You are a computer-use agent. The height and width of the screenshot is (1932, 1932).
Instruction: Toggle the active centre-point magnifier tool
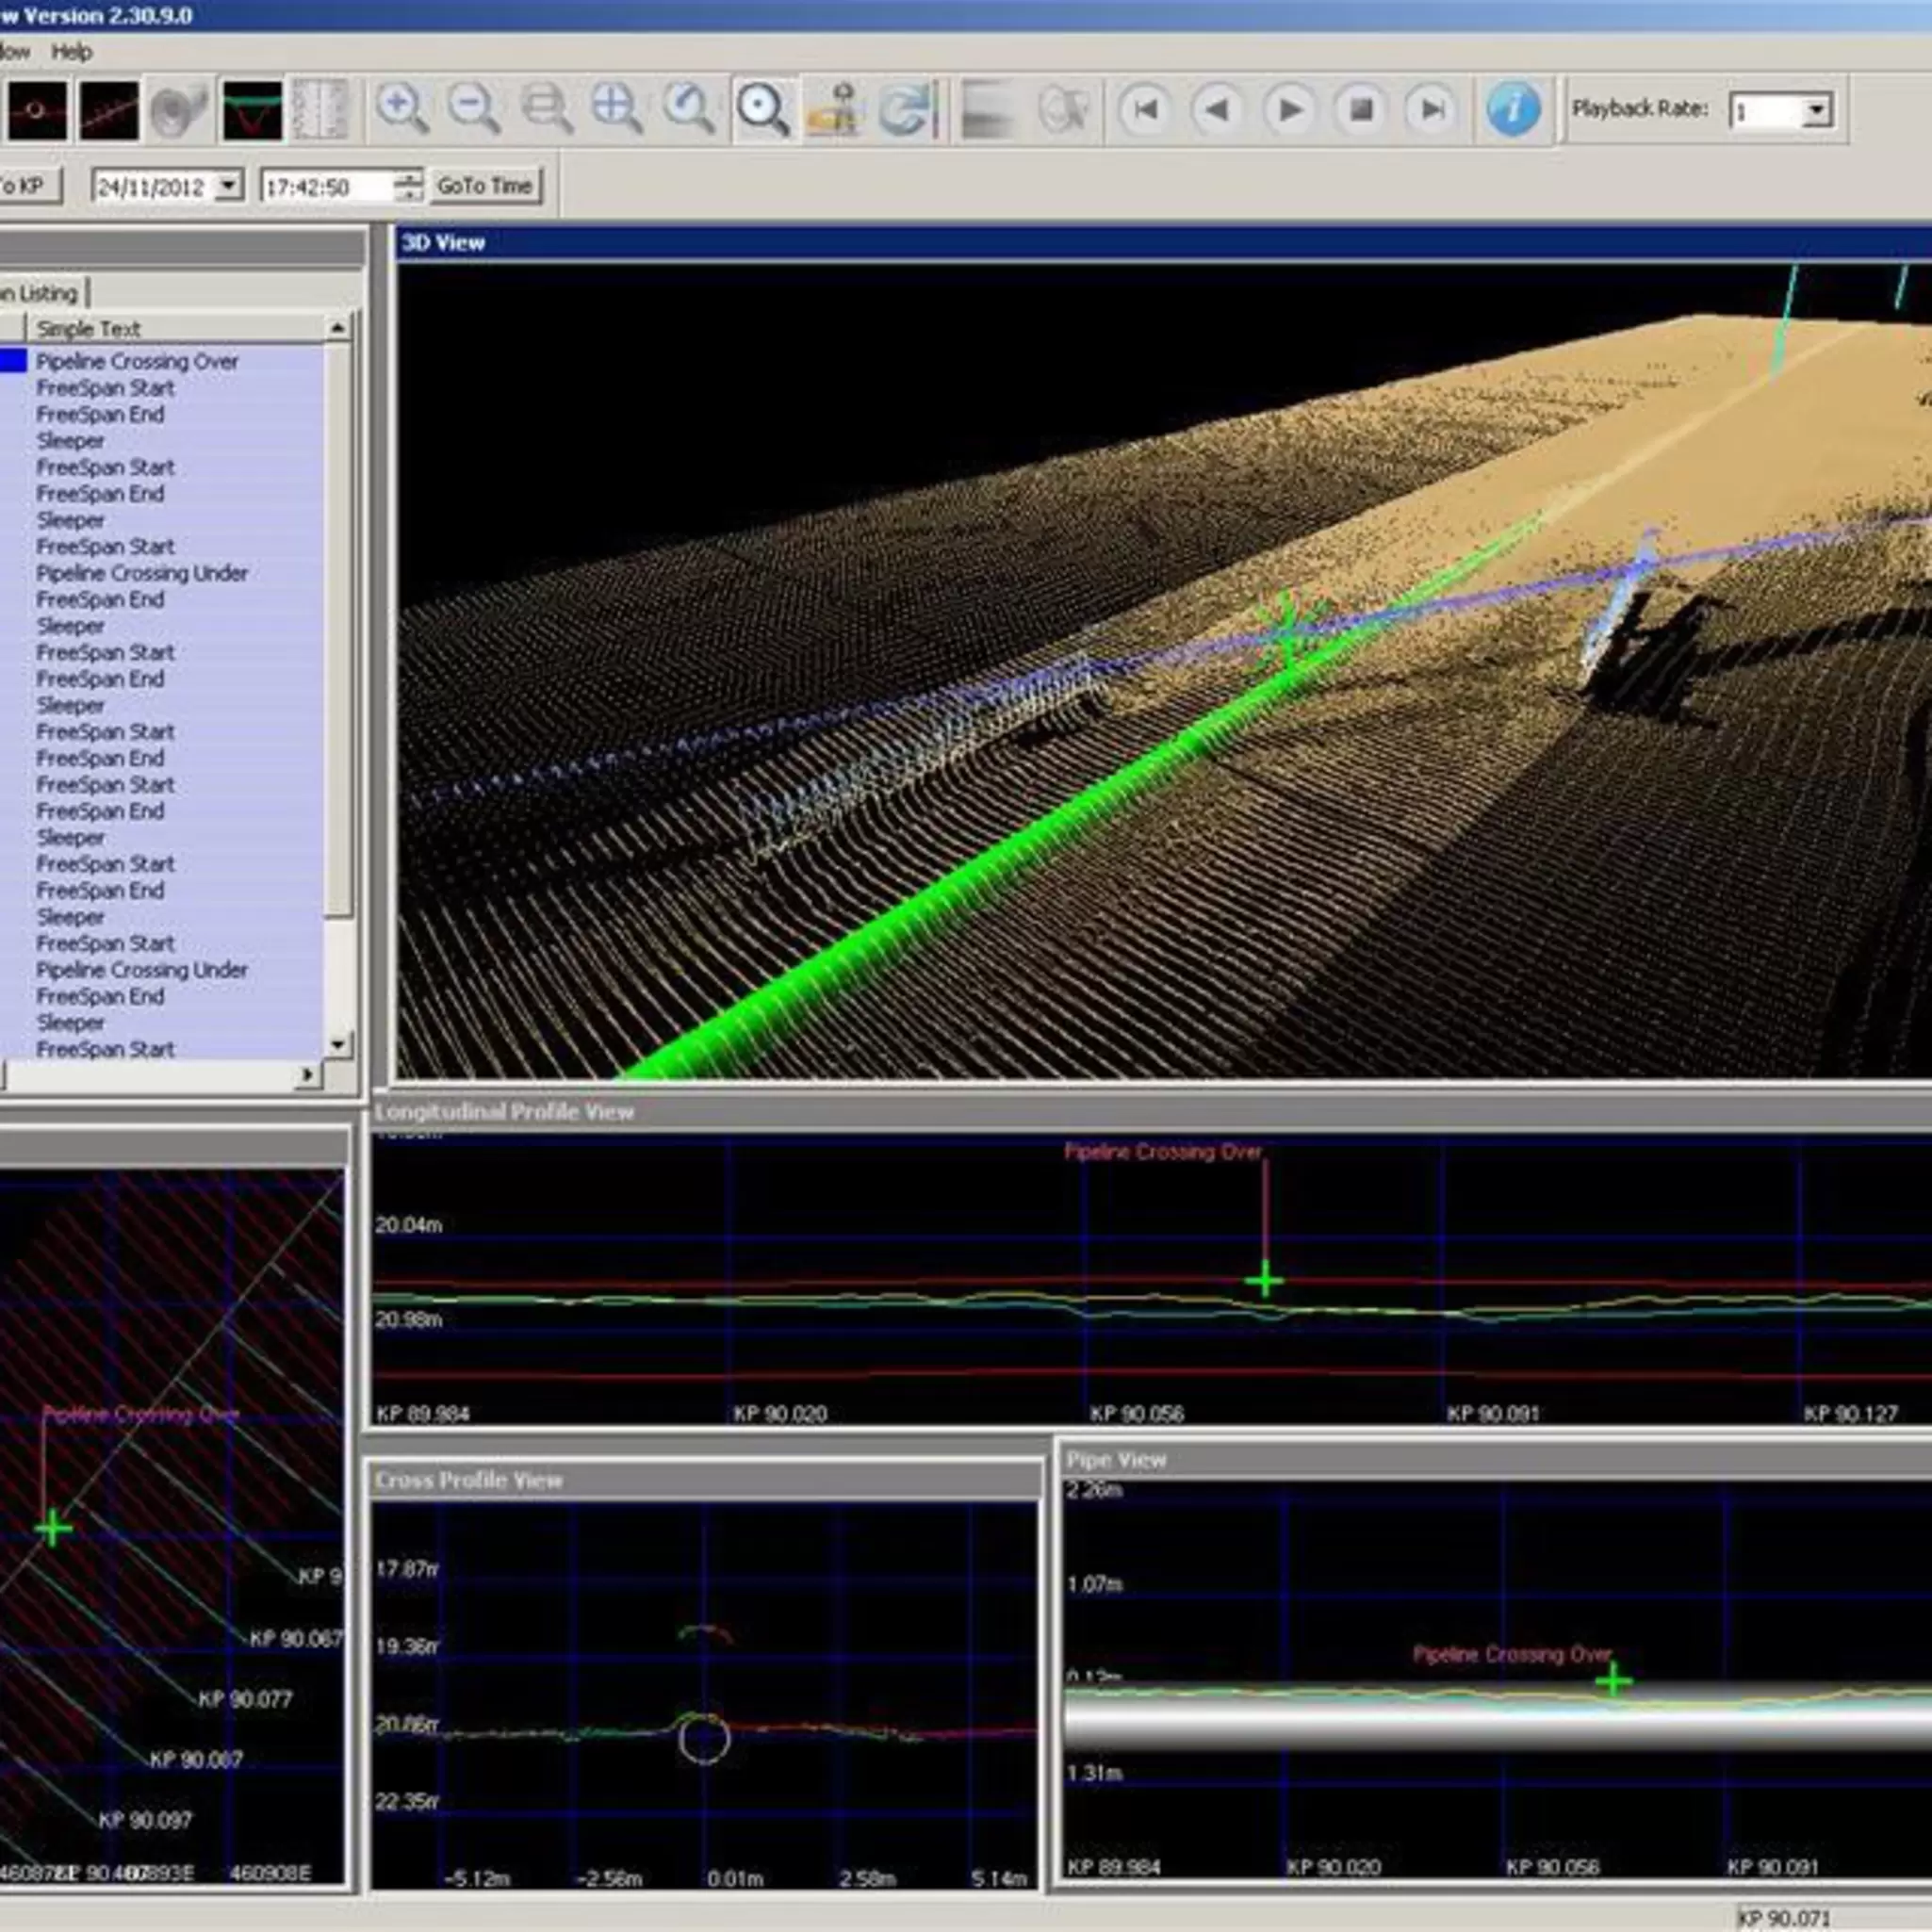(x=764, y=109)
